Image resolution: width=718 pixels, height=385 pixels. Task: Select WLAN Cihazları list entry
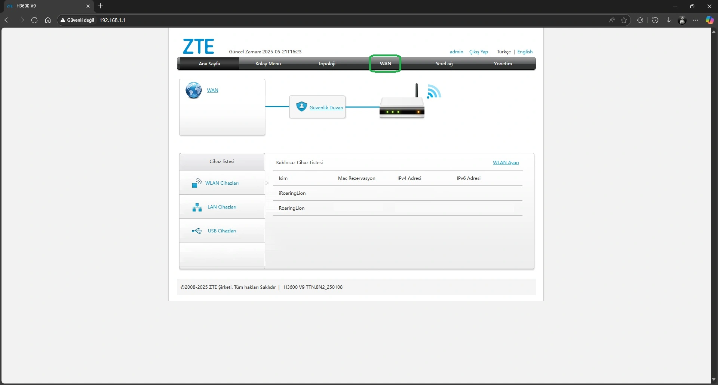[222, 183]
